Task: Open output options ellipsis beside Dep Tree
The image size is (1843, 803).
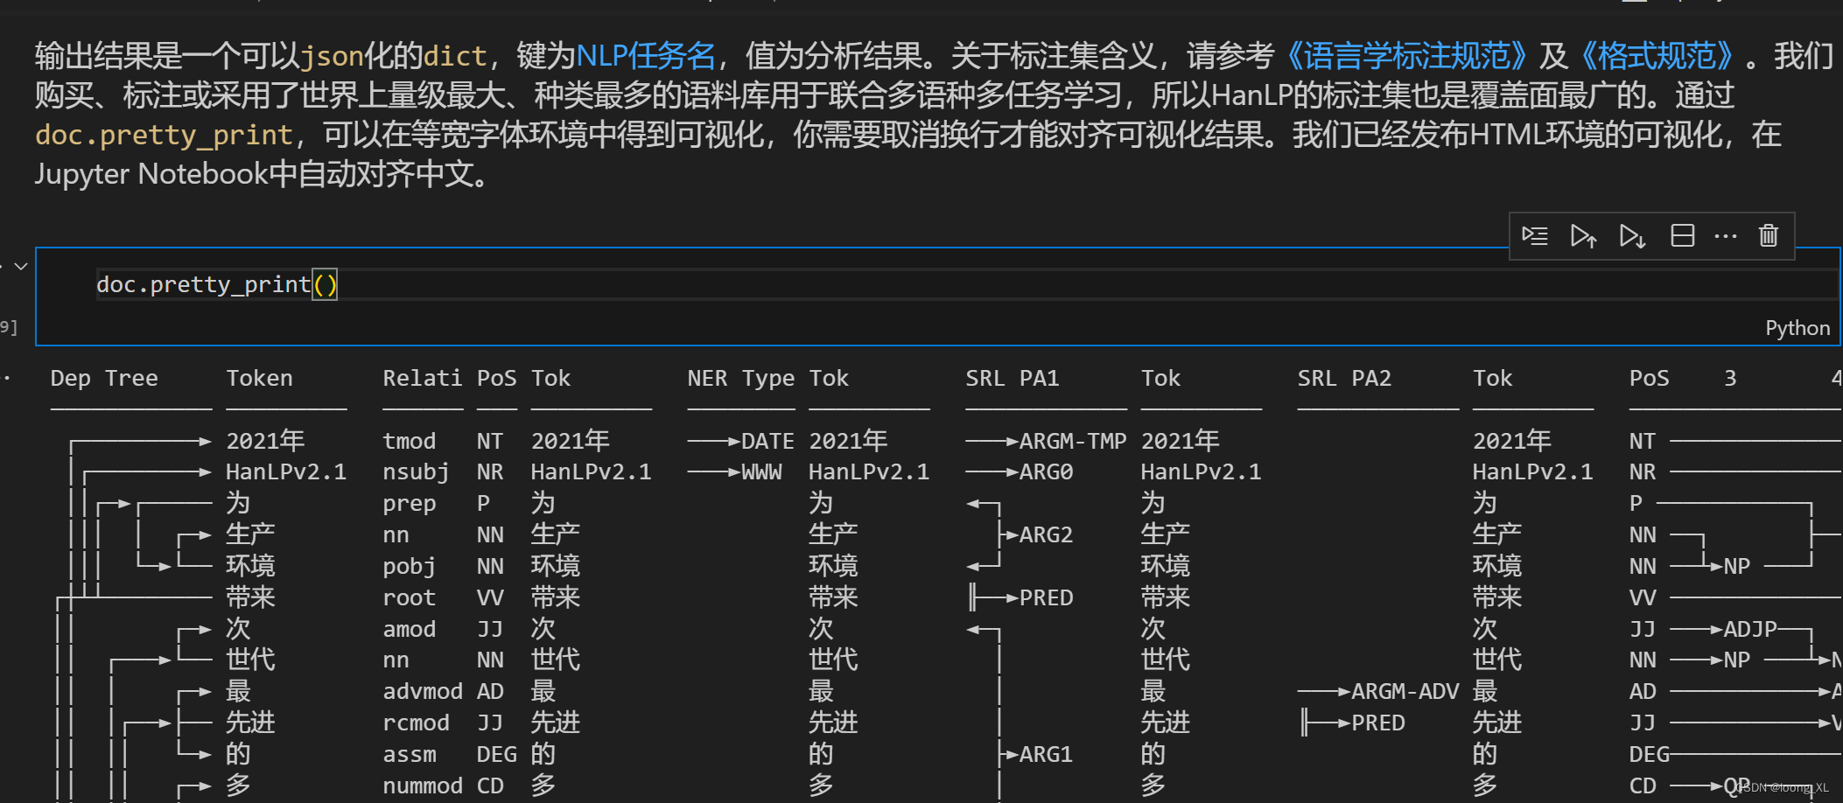Action: 6,378
